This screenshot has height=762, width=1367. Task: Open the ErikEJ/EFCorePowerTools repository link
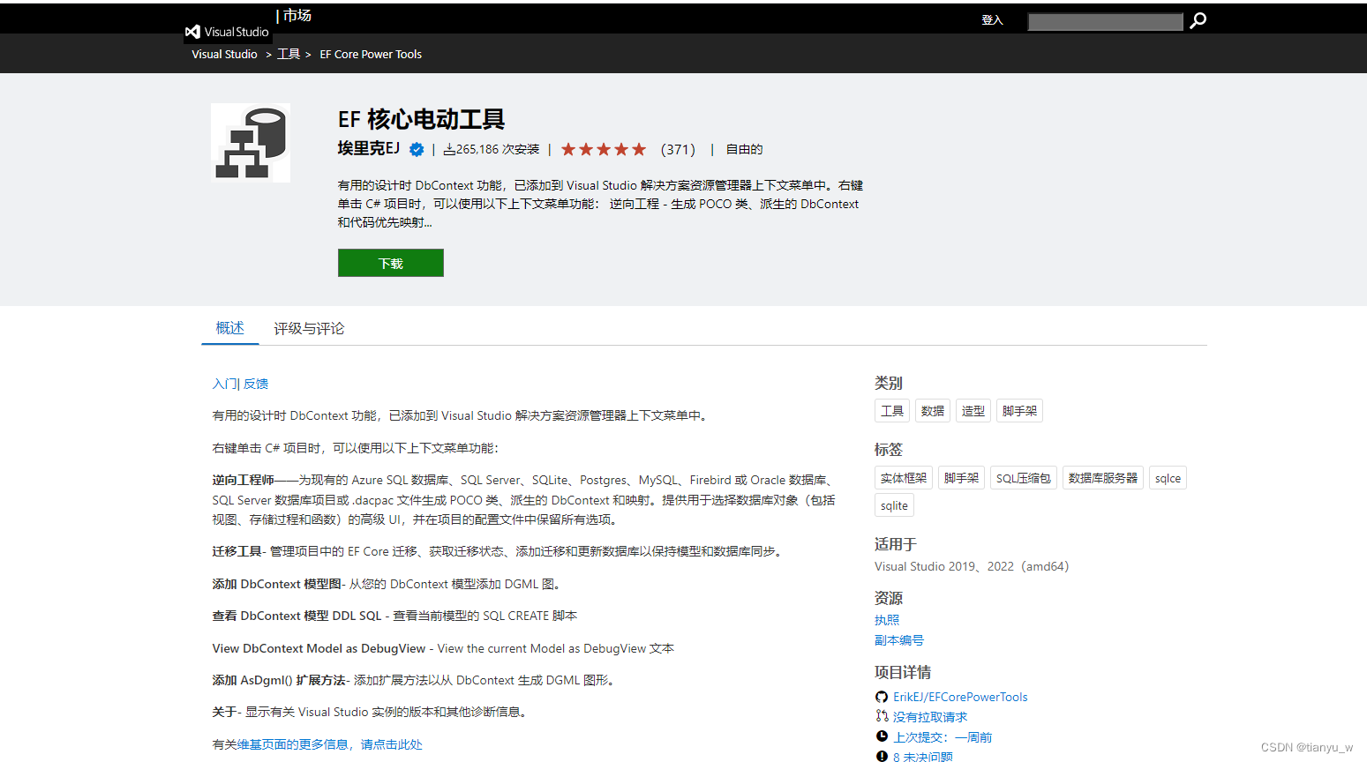[x=960, y=697]
